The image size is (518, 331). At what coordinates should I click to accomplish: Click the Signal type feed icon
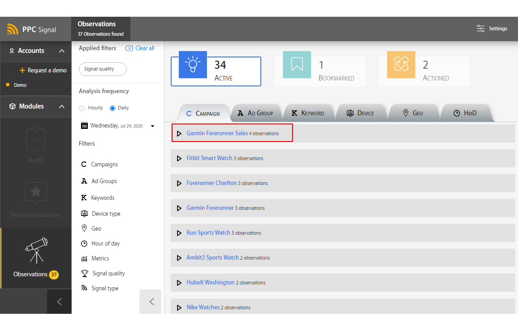(x=84, y=288)
